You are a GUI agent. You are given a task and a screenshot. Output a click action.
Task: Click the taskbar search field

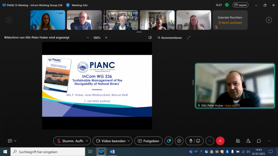(x=48, y=152)
